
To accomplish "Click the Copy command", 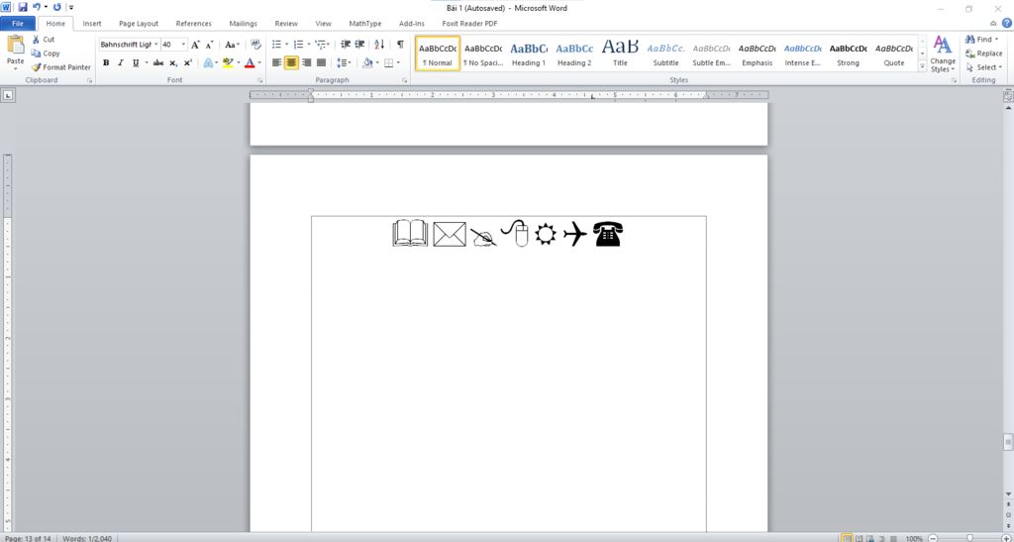I will pos(46,54).
